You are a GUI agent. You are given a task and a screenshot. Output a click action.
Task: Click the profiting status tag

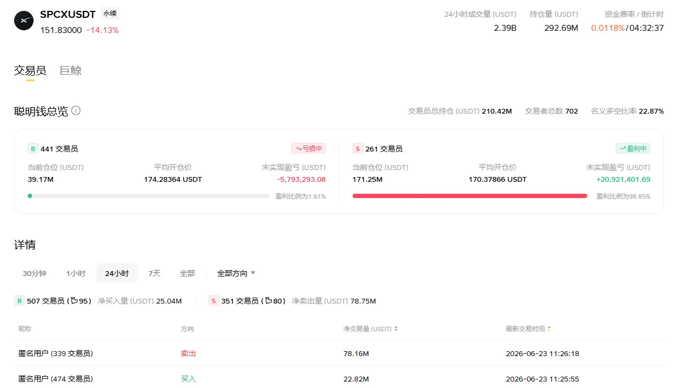tap(633, 148)
